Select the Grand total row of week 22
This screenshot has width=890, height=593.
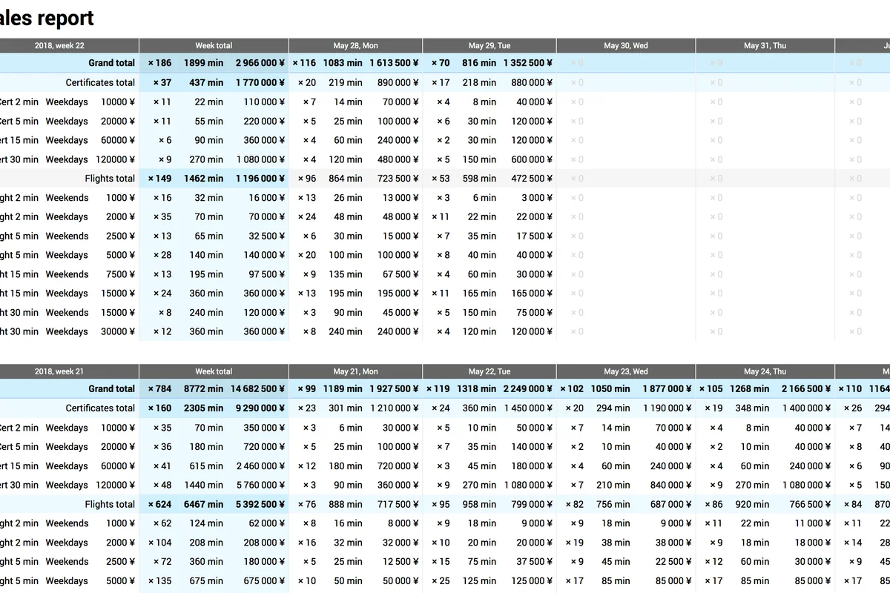(x=111, y=63)
